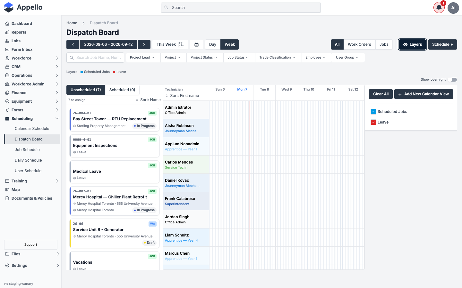Click Clear All button
Image resolution: width=462 pixels, height=288 pixels.
click(x=381, y=94)
